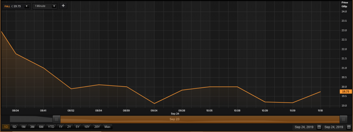Select the 1Y range button
The width and height of the screenshot is (353, 132).
(61, 127)
